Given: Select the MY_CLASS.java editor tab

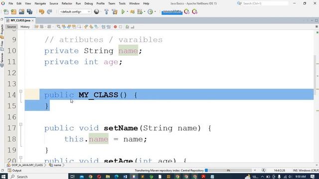Looking at the screenshot, I should click(x=20, y=20).
